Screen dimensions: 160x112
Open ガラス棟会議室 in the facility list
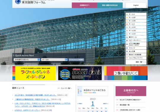click(x=136, y=44)
